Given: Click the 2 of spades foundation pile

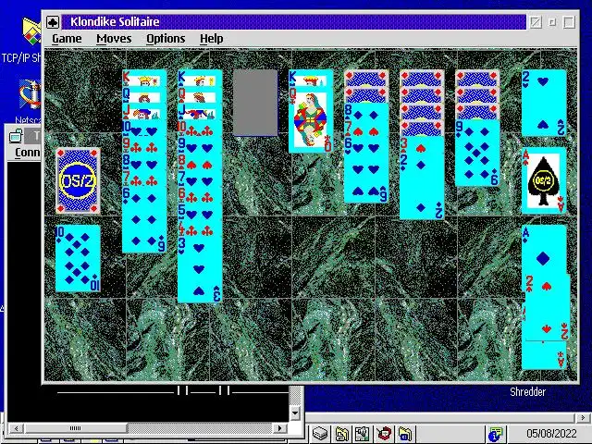Looking at the screenshot, I should coord(544,103).
